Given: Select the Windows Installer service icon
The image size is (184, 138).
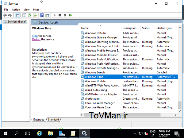Looking at the screenshot, I should tap(82, 33).
